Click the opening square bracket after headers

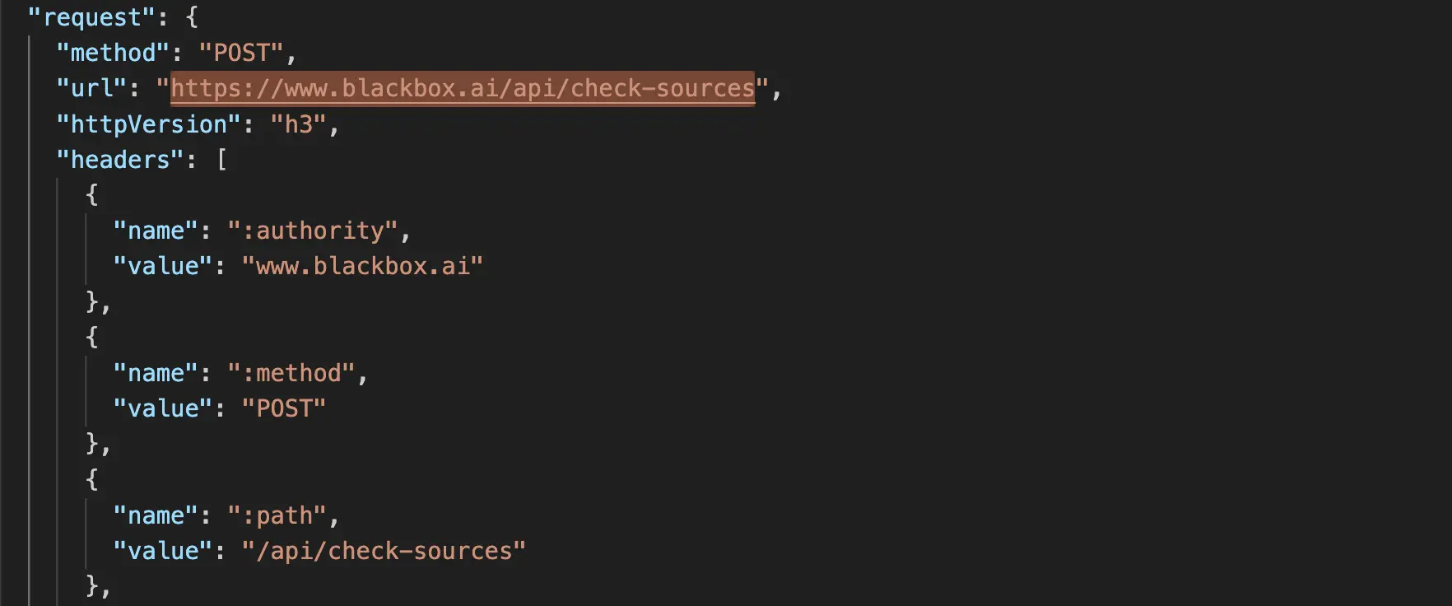click(221, 160)
